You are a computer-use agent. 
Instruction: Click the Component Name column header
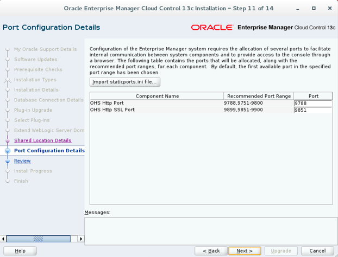157,96
